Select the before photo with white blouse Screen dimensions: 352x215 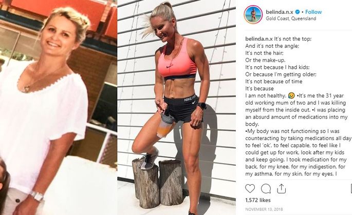(x=59, y=108)
